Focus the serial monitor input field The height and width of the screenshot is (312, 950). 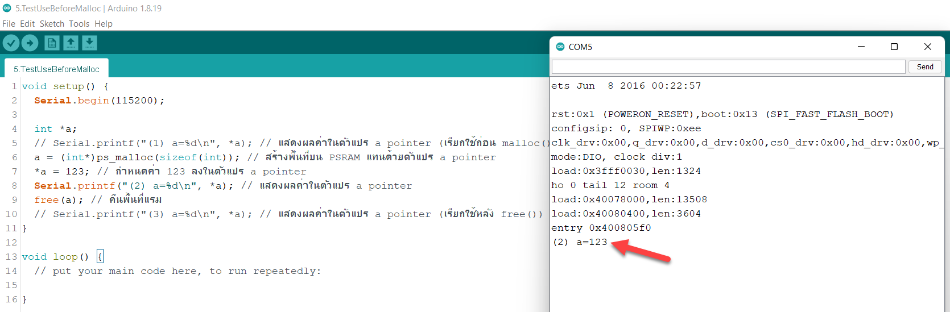tap(728, 66)
